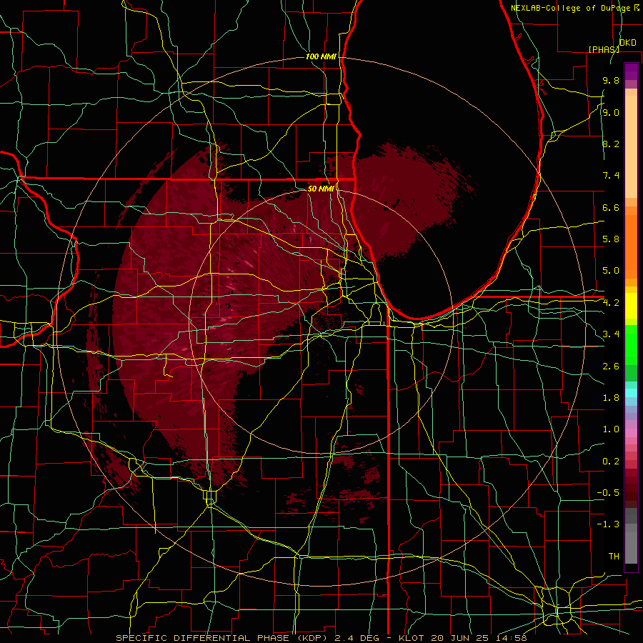This screenshot has width=643, height=643.
Task: Click the 3.4 value on the color scale
Action: [x=611, y=334]
